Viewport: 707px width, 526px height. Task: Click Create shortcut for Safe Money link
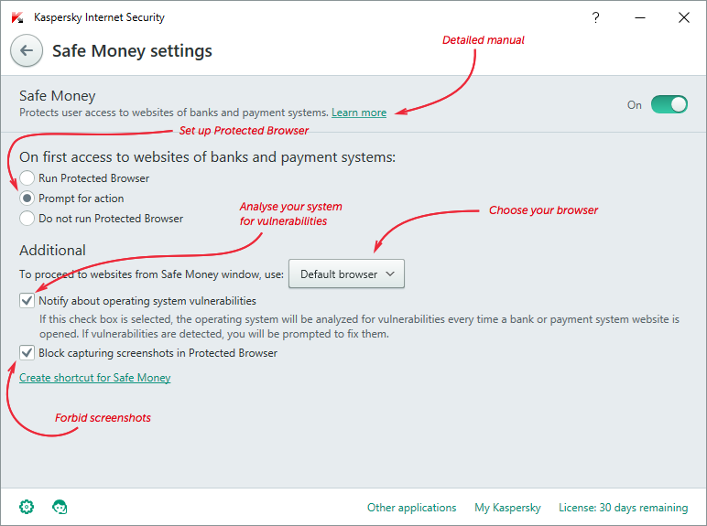pyautogui.click(x=95, y=378)
